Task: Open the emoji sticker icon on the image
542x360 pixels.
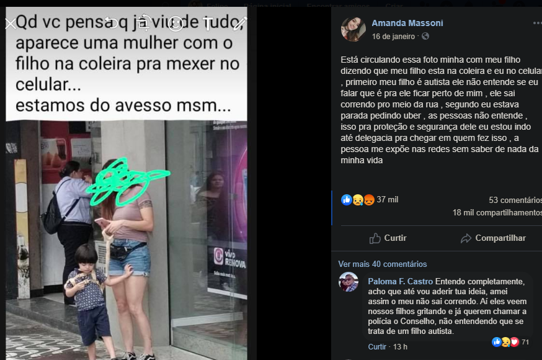Action: point(175,24)
